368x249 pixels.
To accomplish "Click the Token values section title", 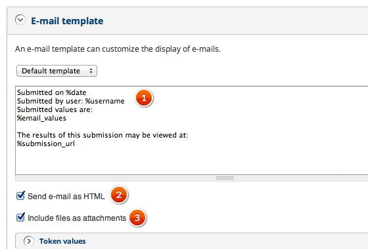I will click(x=62, y=241).
